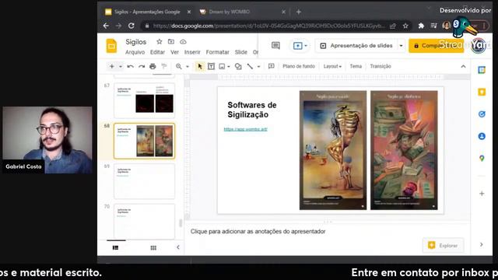Open Google Tasks in side panel

[482, 114]
